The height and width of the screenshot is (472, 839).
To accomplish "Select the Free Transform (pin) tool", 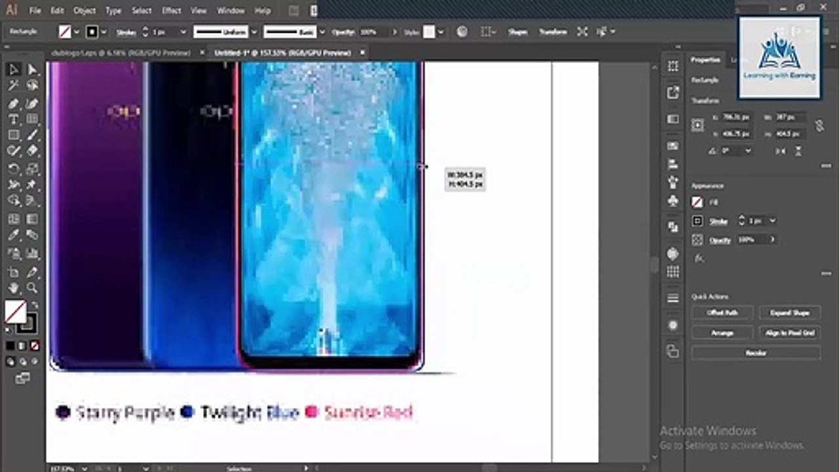I will (x=31, y=185).
